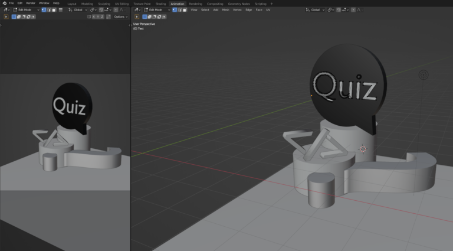Switch to the Layout workspace tab

[72, 4]
